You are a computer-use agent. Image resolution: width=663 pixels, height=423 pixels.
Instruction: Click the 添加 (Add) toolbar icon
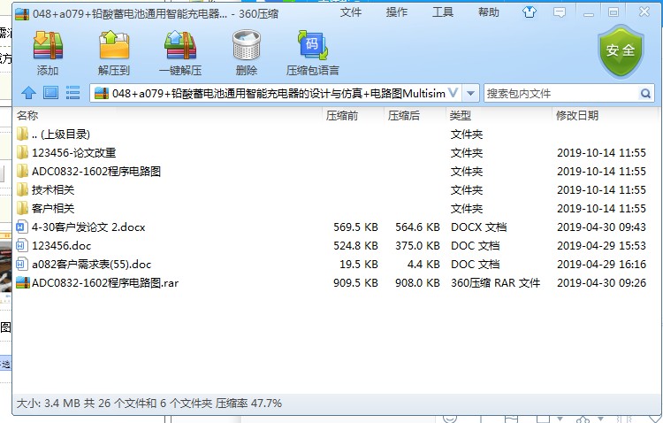pyautogui.click(x=48, y=45)
